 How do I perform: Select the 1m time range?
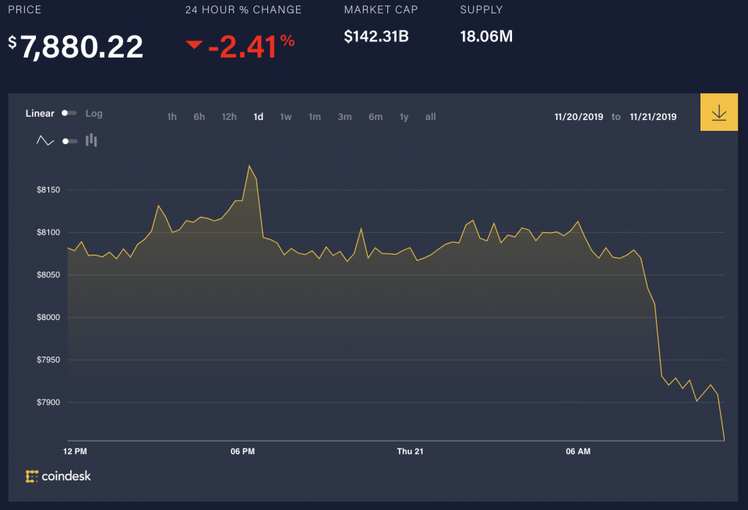(315, 117)
